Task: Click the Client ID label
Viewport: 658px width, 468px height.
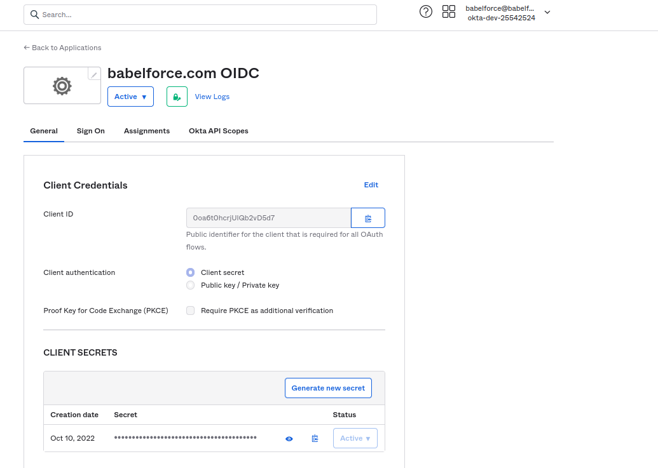Action: (58, 214)
